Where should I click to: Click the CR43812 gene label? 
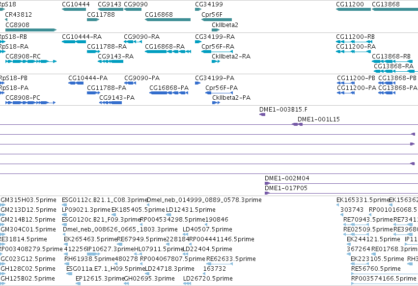[x=18, y=15]
